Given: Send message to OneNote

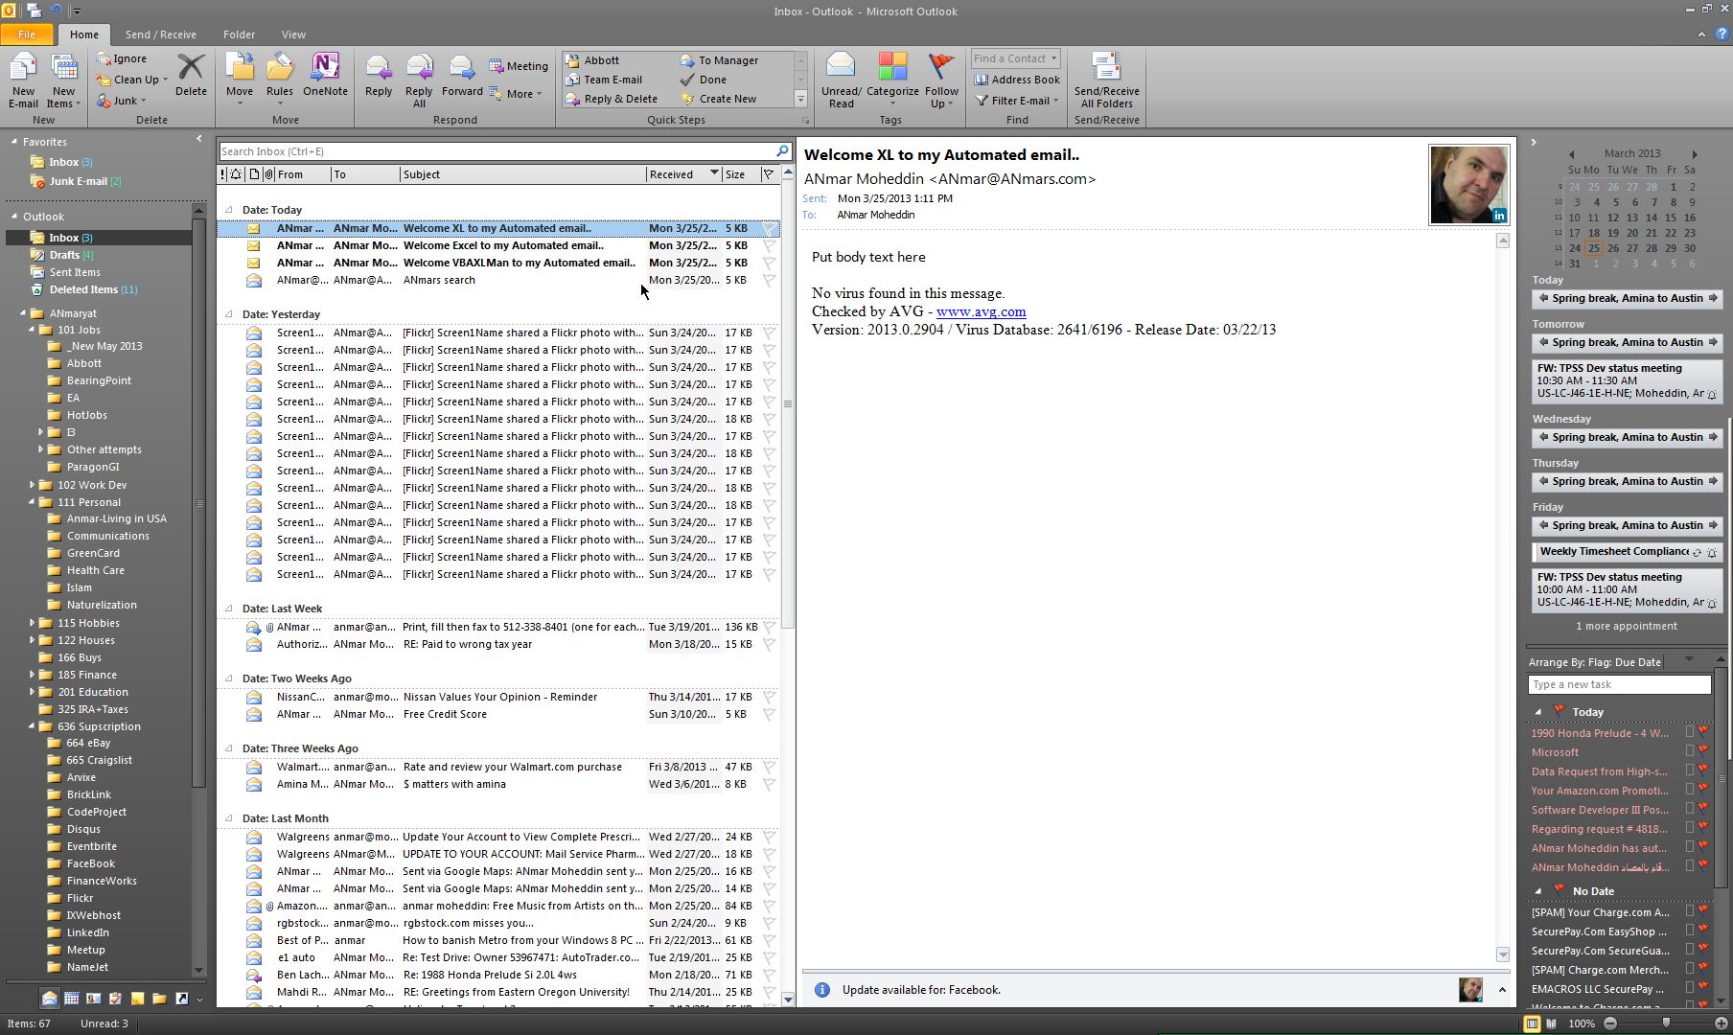Looking at the screenshot, I should point(325,75).
